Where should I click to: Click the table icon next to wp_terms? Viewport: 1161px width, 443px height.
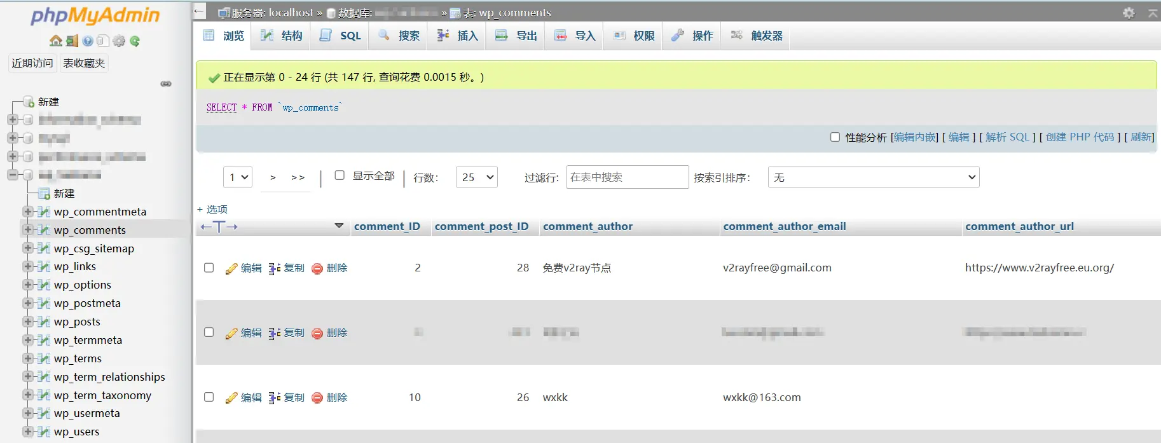click(44, 358)
